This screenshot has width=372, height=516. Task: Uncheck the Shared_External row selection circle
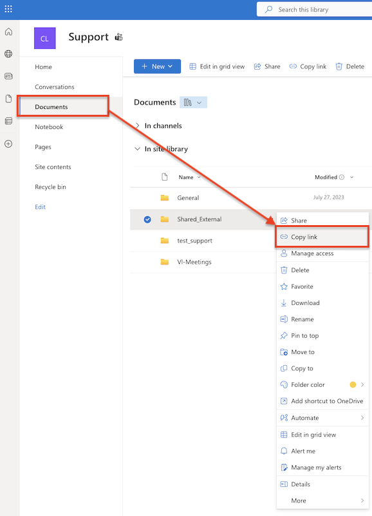click(x=147, y=219)
